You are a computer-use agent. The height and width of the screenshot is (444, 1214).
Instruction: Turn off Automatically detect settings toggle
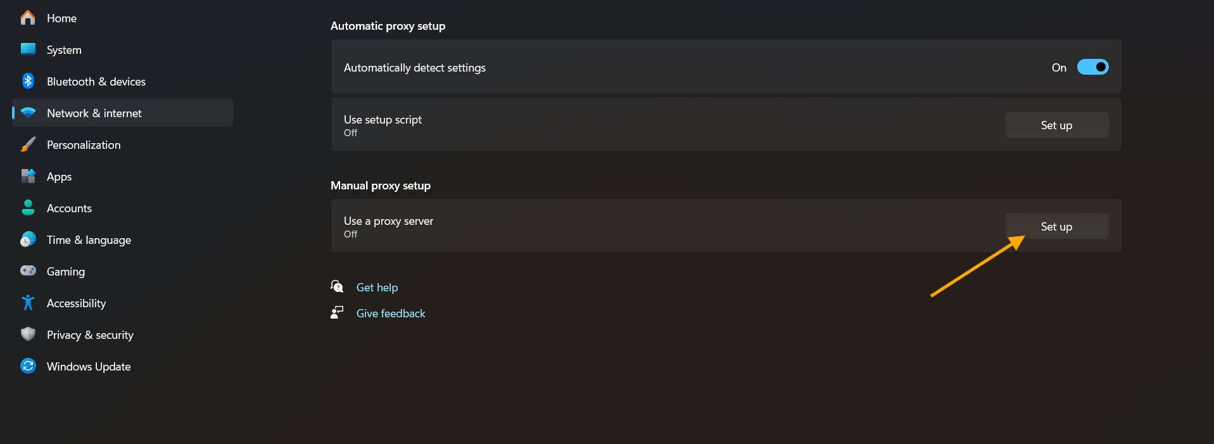1092,67
